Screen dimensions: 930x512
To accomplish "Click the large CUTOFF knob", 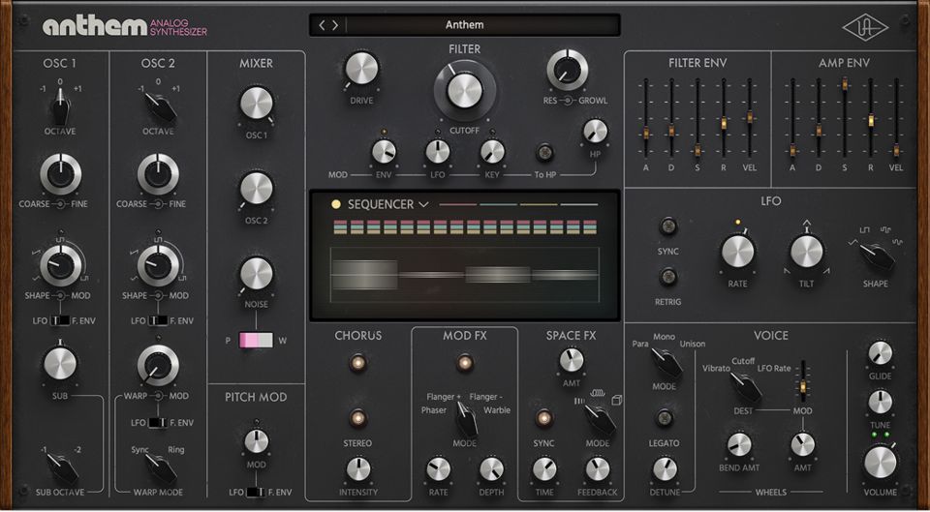I will coord(464,91).
